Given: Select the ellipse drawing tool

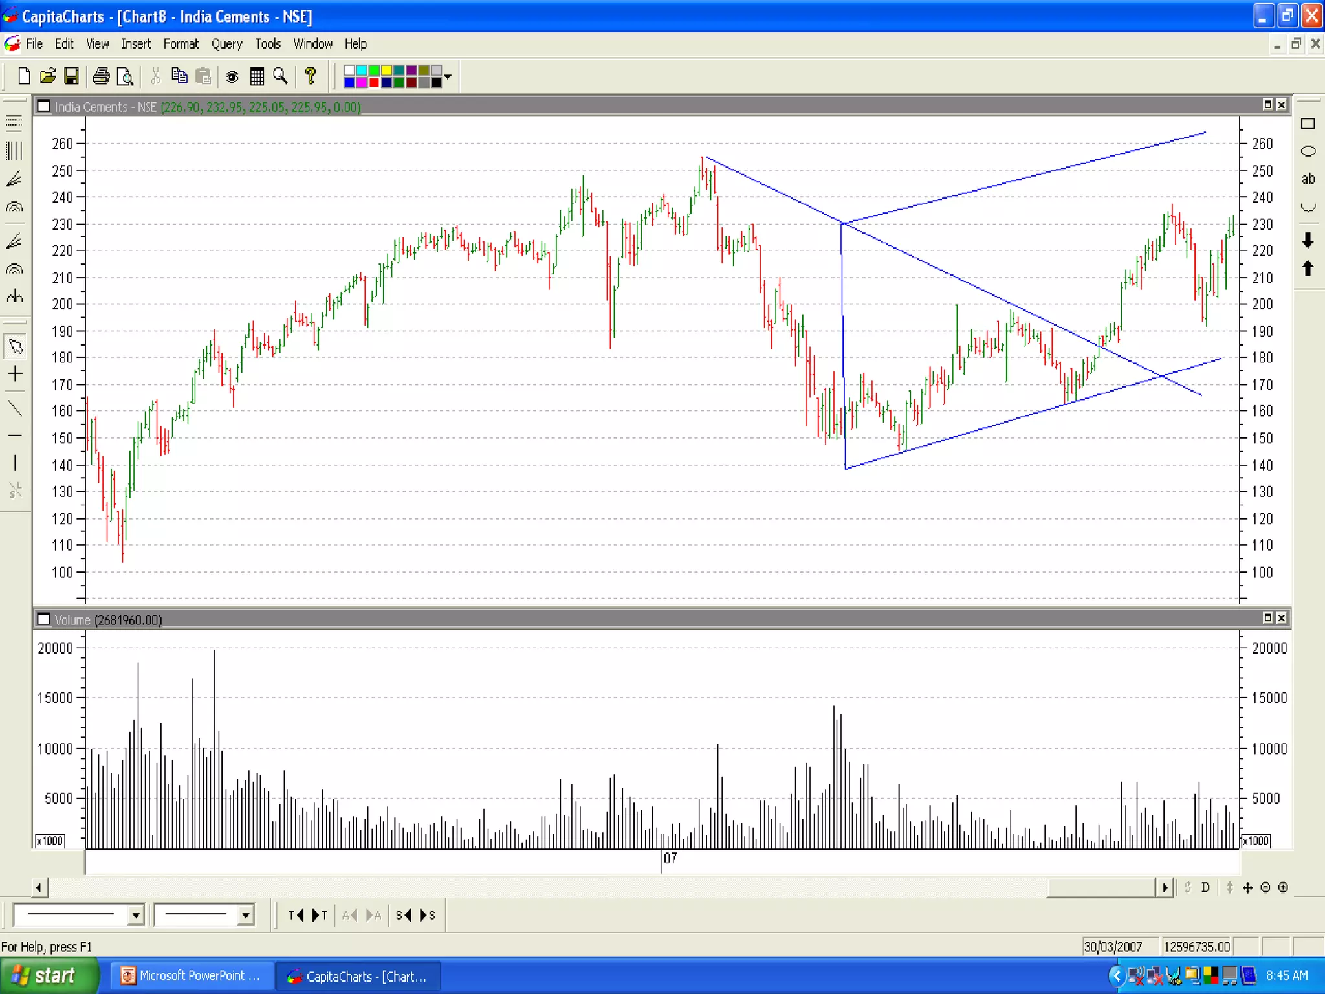Looking at the screenshot, I should coord(1308,151).
